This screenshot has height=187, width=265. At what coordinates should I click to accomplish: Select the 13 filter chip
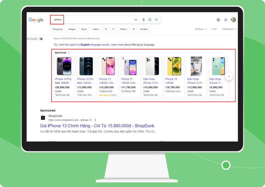point(106,29)
